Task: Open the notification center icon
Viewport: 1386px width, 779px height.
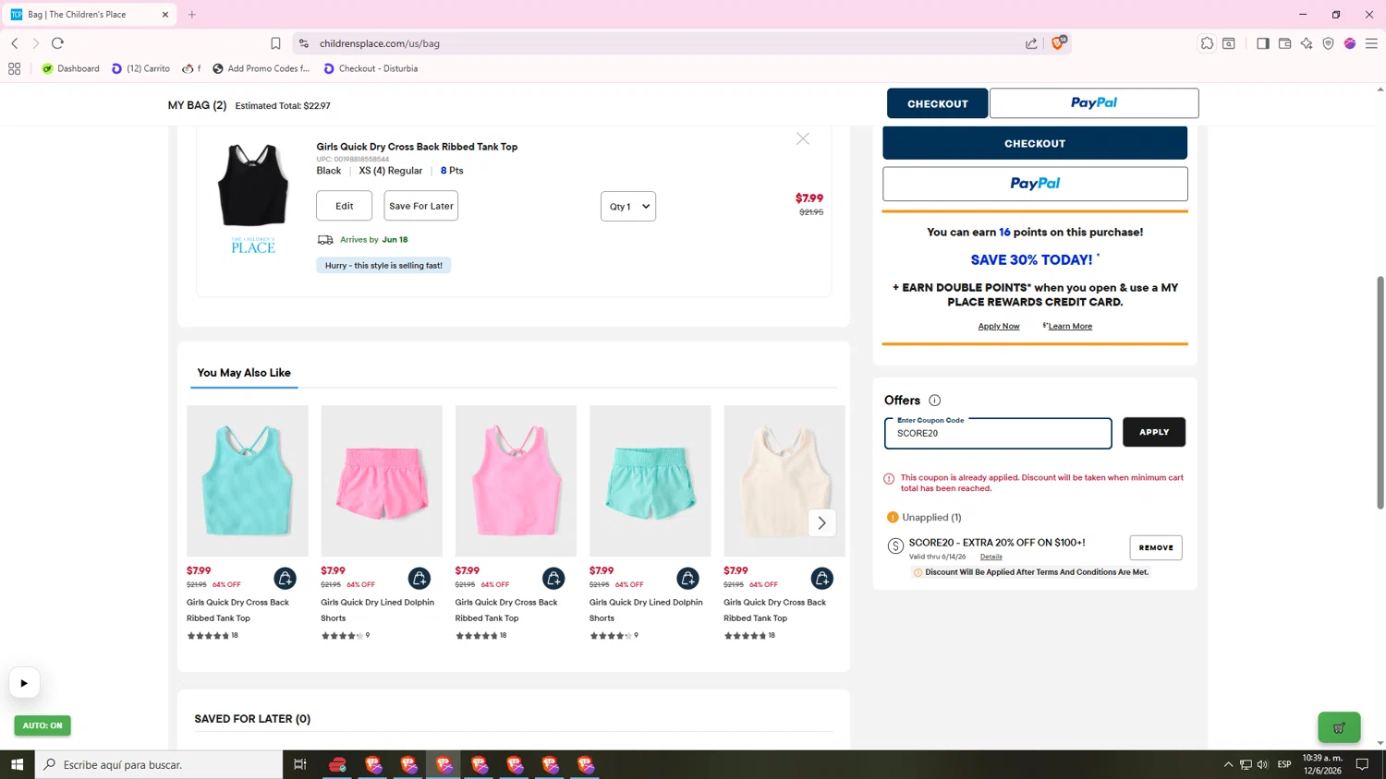Action: click(x=1362, y=764)
